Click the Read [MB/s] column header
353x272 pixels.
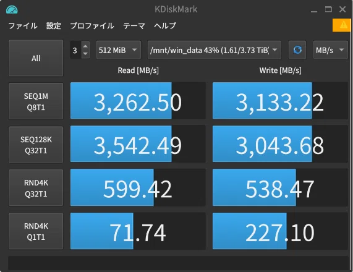(138, 70)
